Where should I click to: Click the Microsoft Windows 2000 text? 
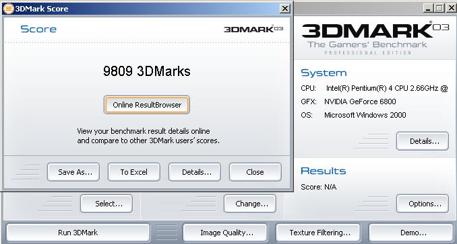pos(365,115)
